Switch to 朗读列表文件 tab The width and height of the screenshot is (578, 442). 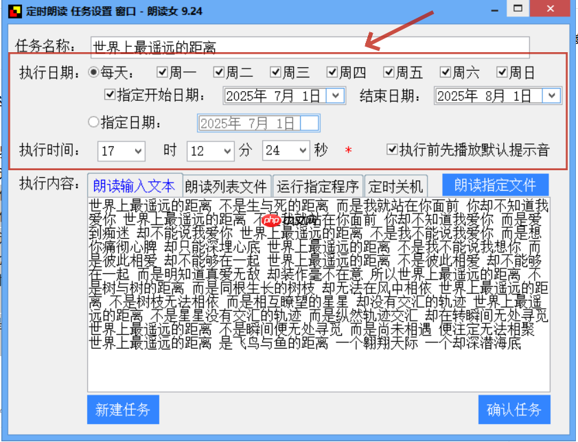click(227, 187)
